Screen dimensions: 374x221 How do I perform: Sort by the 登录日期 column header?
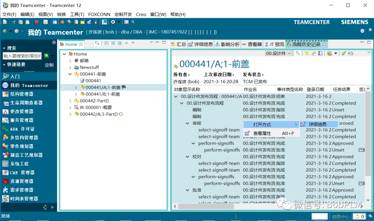pyautogui.click(x=317, y=89)
